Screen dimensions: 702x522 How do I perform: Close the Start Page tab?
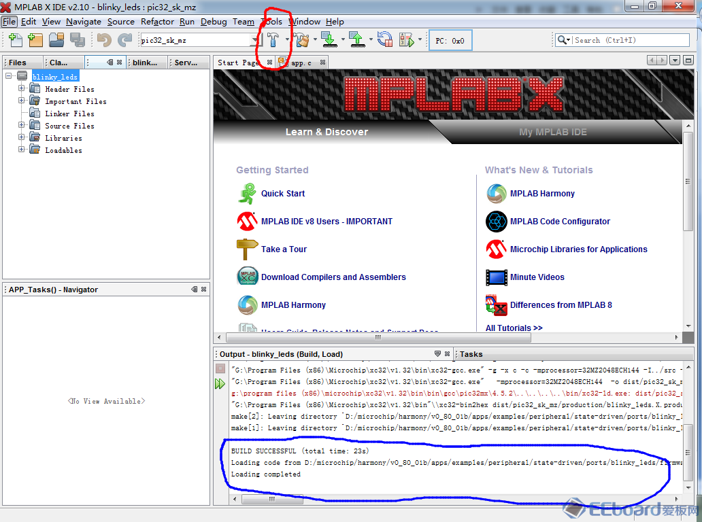point(269,63)
